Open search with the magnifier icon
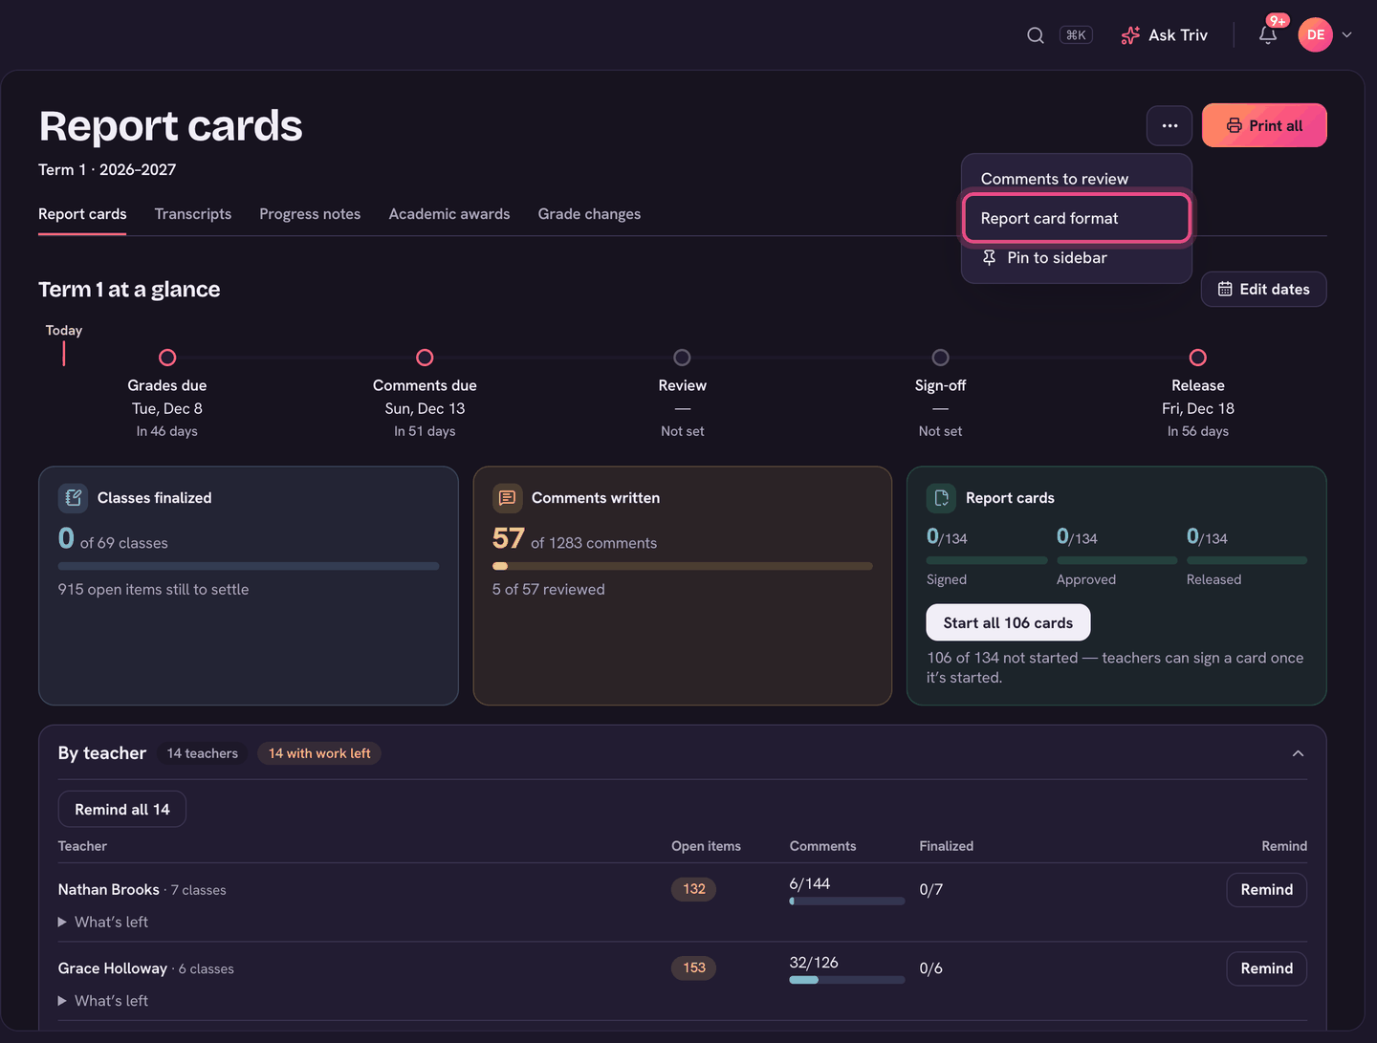This screenshot has height=1043, width=1377. click(1035, 35)
